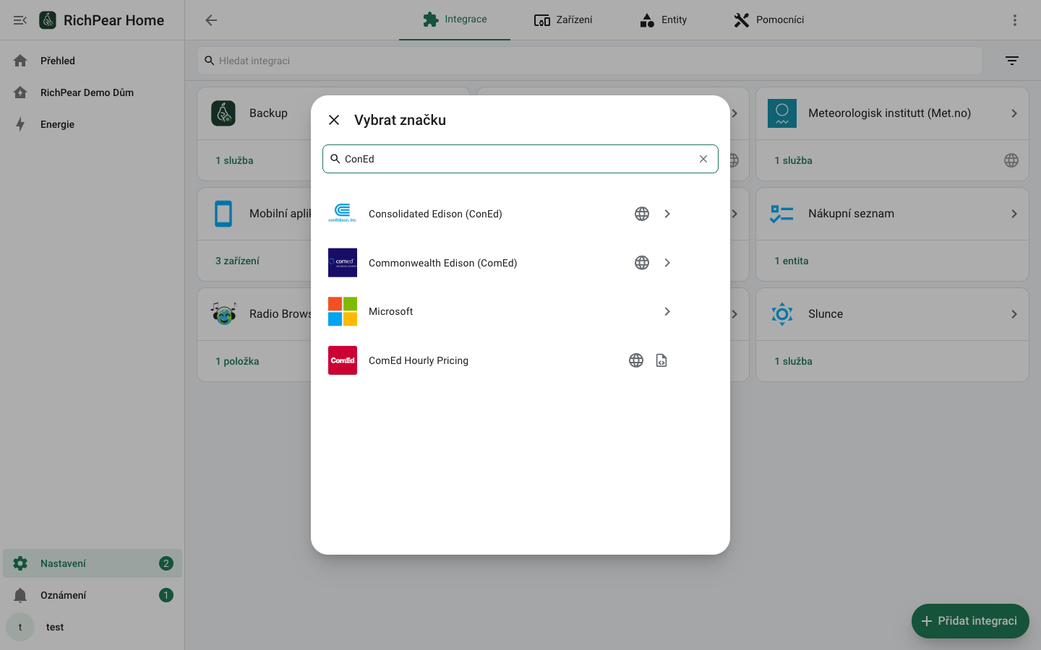
Task: Open the Nákupní seznam integration
Action: pyautogui.click(x=892, y=214)
